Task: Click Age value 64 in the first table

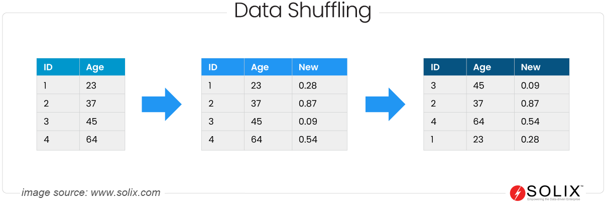Action: 91,140
